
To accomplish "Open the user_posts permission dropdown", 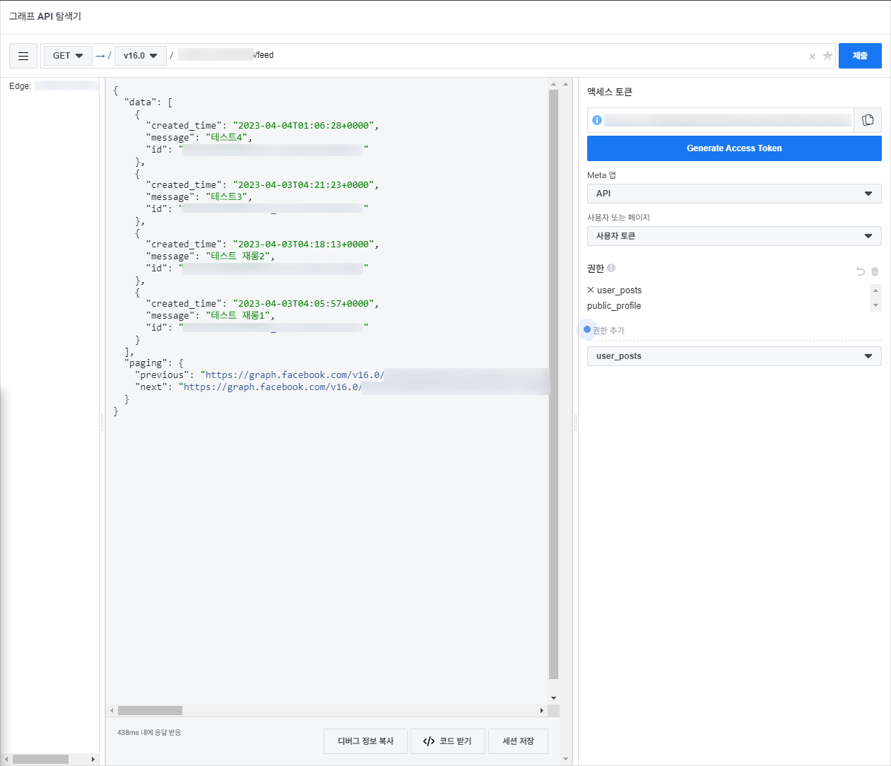I will (734, 356).
